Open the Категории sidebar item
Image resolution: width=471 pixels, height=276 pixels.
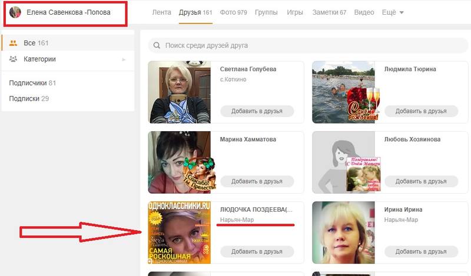pos(68,59)
